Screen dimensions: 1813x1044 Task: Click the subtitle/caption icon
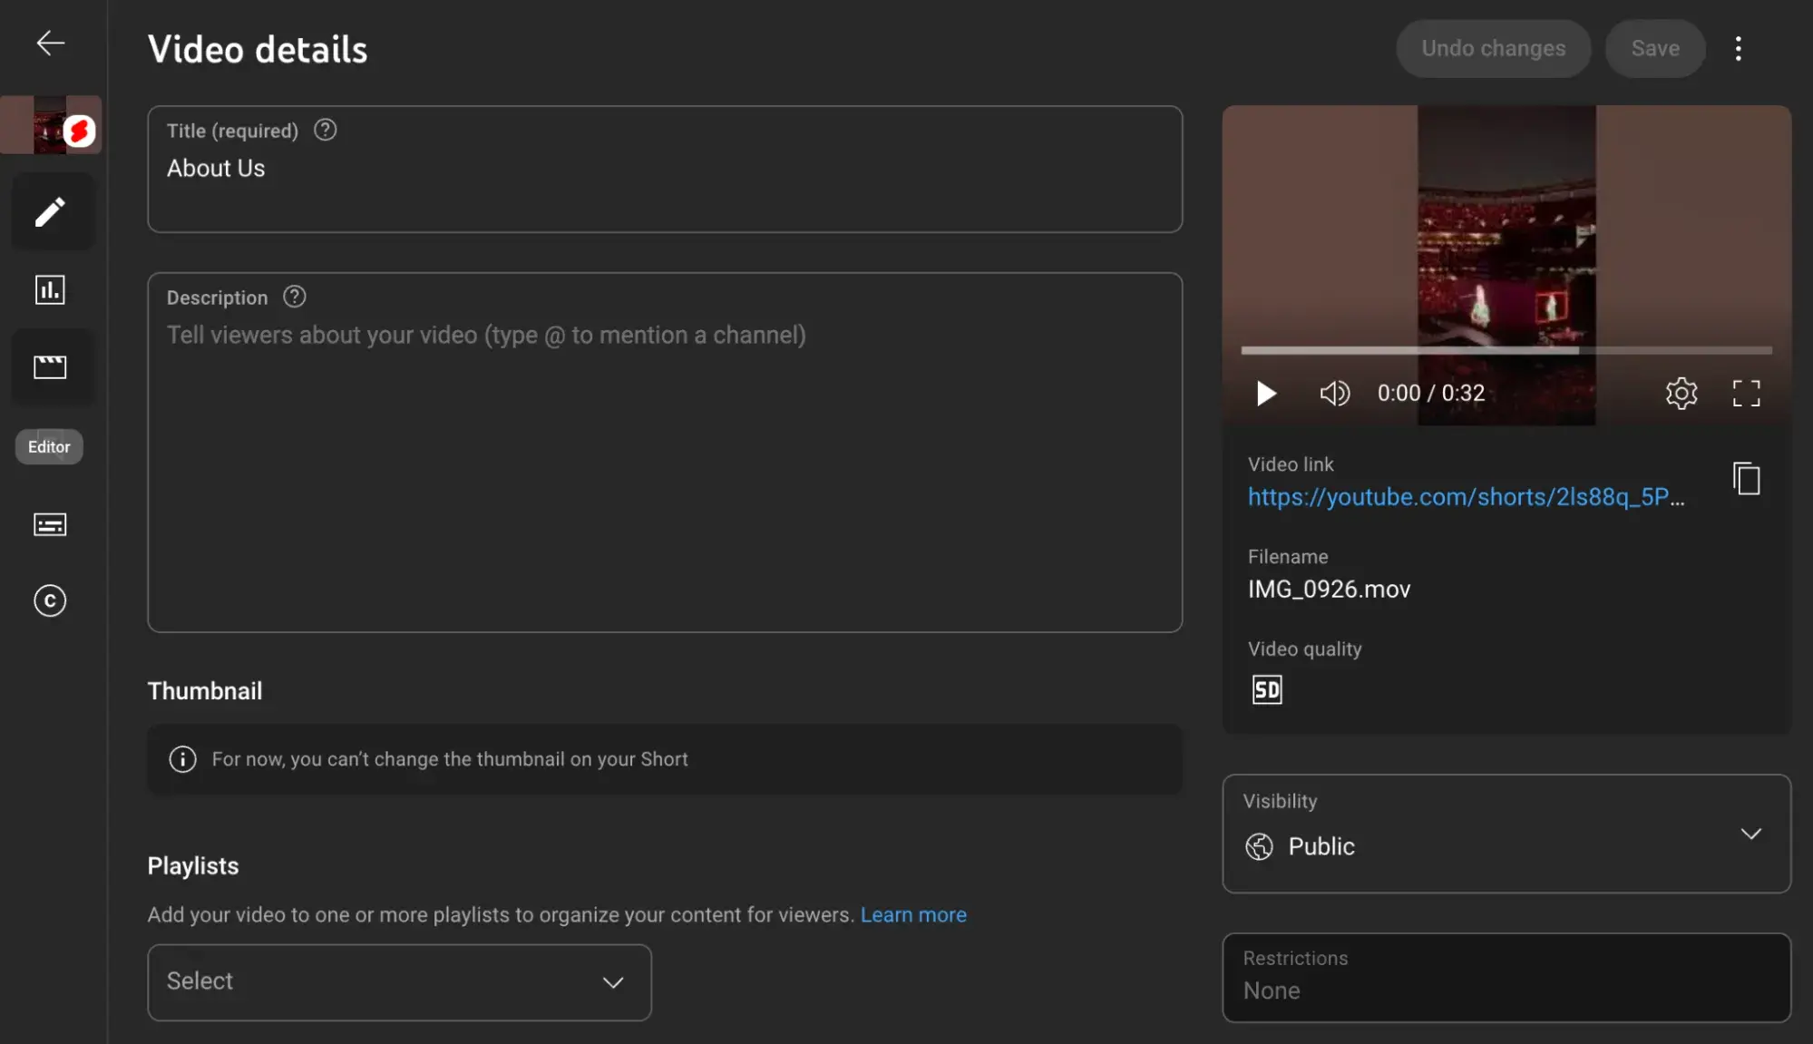pyautogui.click(x=50, y=523)
